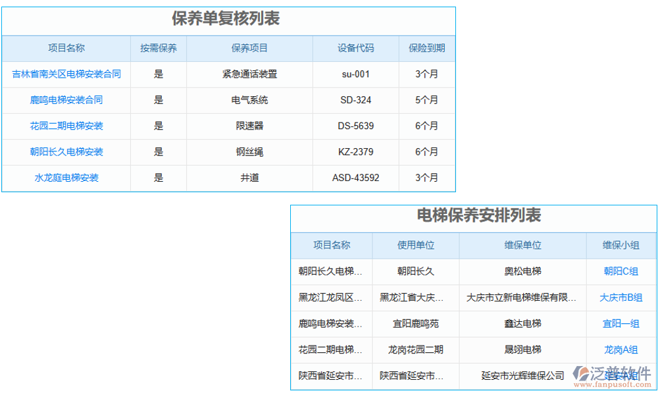Click the 保养项目 column header
Screen dimensions: 658x395
[249, 48]
